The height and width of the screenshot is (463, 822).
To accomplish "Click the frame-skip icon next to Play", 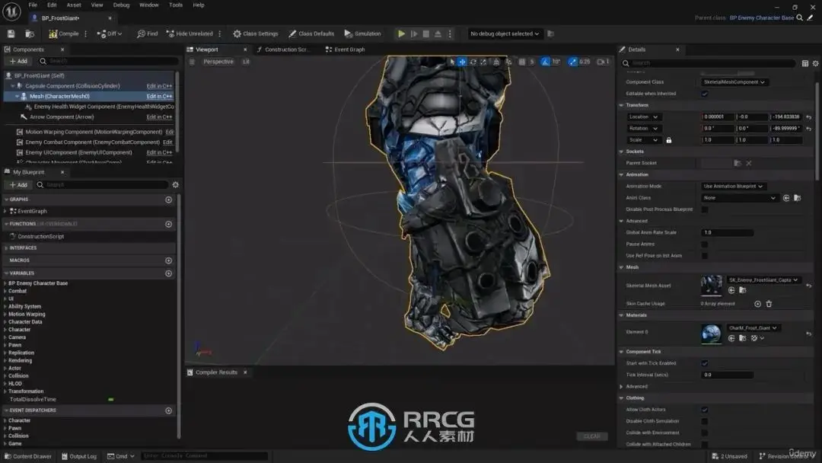I will click(413, 34).
